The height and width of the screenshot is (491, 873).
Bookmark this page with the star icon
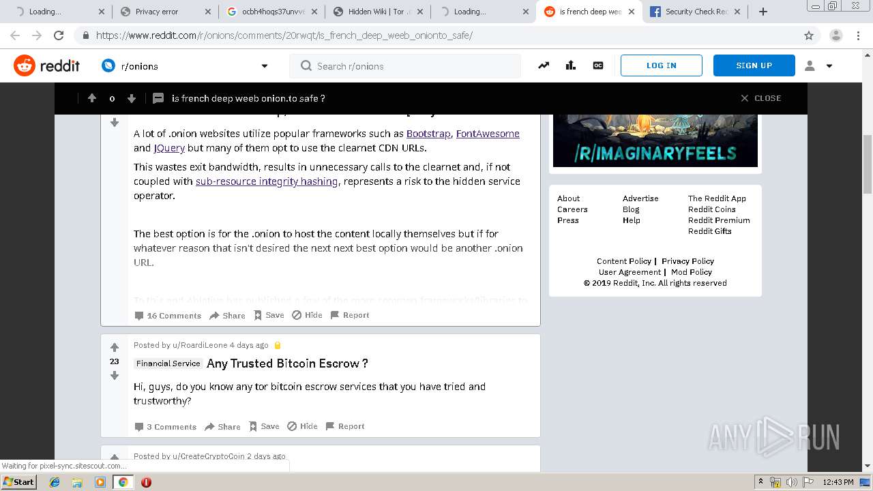[x=809, y=35]
